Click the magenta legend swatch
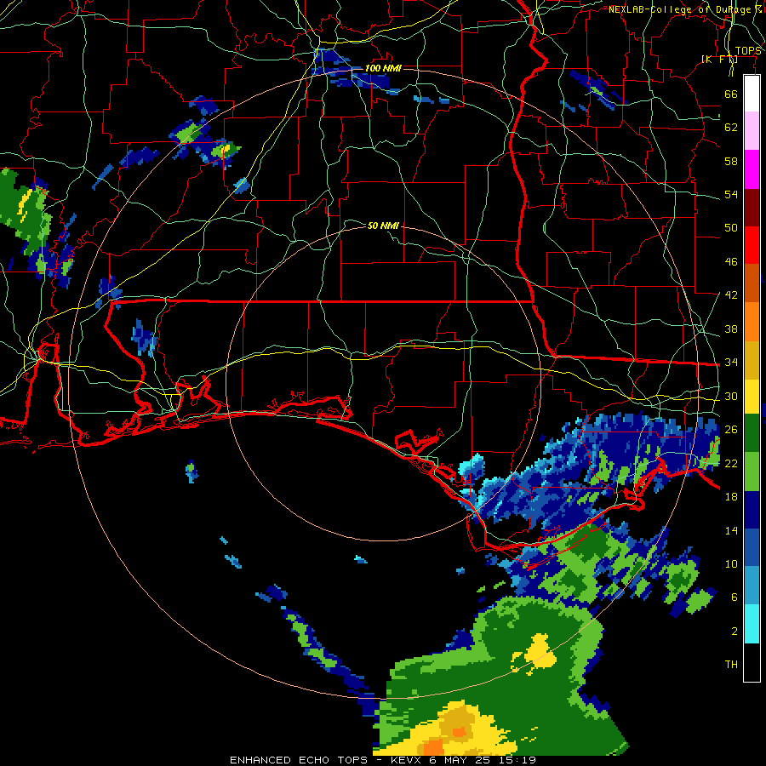 tap(752, 169)
